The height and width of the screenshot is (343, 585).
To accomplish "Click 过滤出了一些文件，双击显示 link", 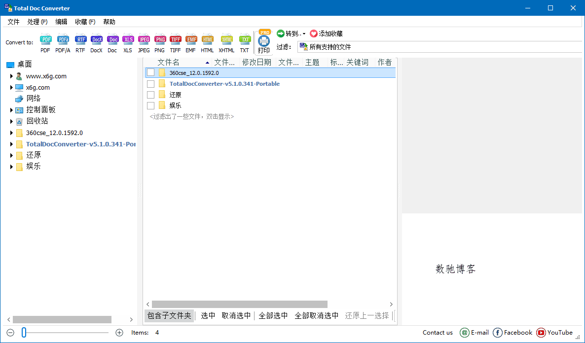I will click(x=192, y=117).
